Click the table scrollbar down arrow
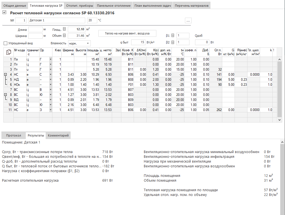Screen dimensions: 285x215 point(280,120)
